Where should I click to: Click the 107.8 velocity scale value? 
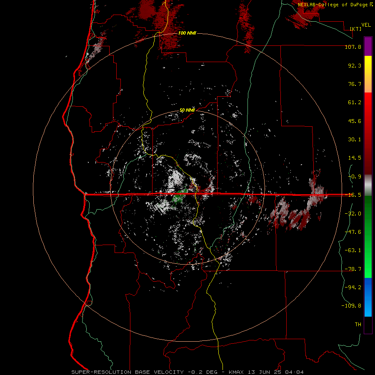(x=353, y=47)
